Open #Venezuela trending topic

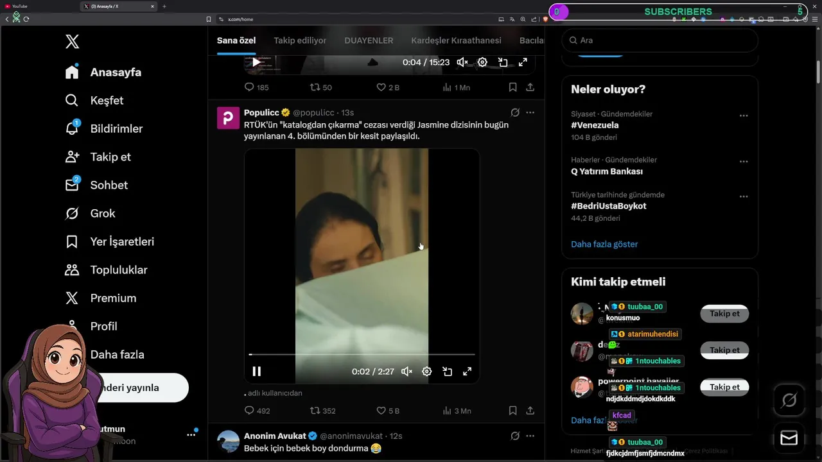(595, 125)
